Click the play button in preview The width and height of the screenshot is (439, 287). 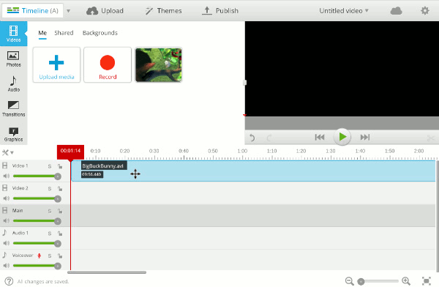(342, 137)
